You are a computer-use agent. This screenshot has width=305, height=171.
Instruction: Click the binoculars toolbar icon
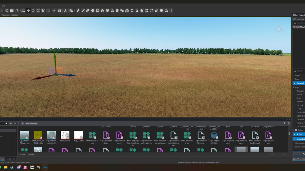coord(60,11)
